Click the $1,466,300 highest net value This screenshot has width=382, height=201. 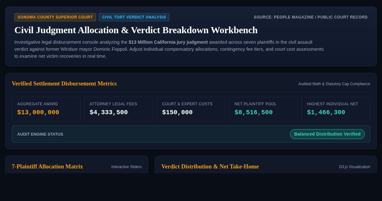coord(326,112)
